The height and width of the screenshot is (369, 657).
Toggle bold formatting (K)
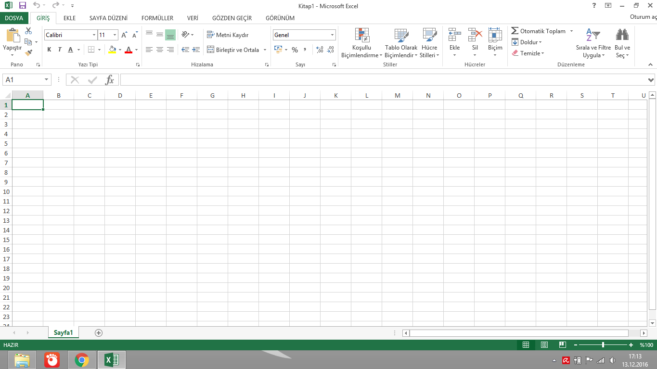[49, 50]
